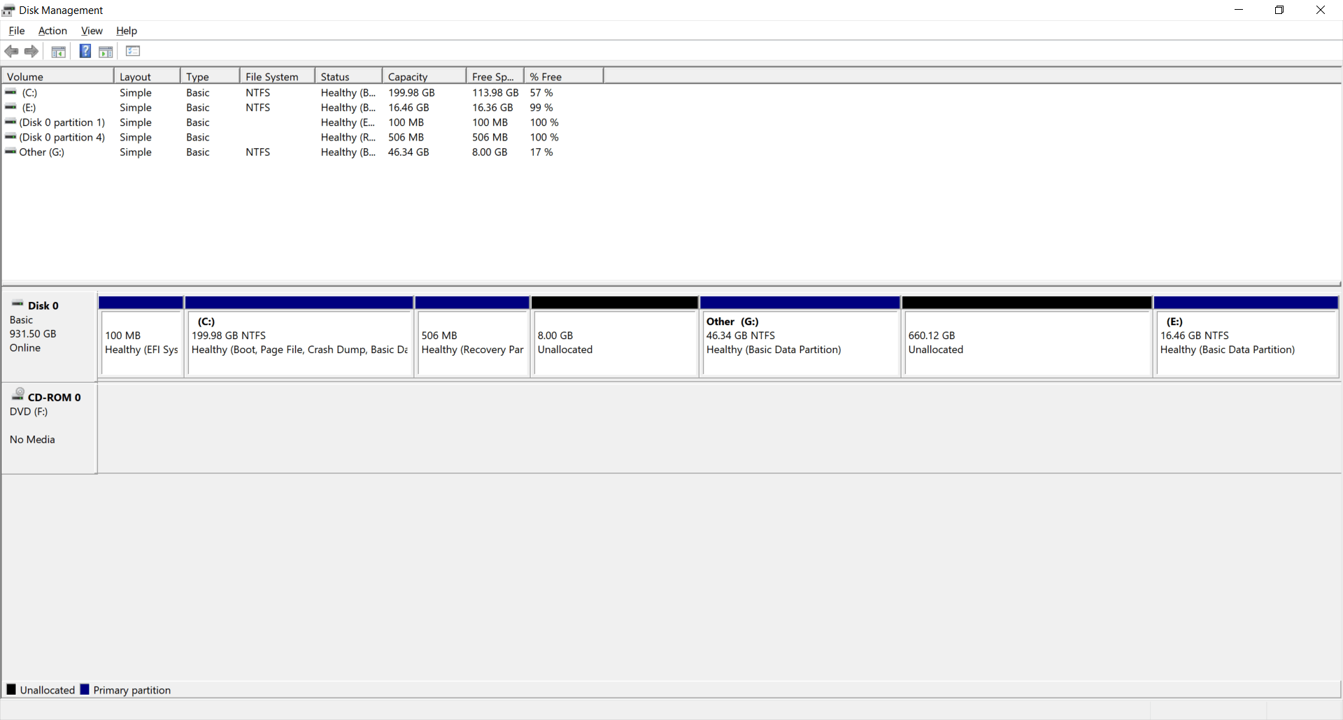Screen dimensions: 1343x720
Task: Click the DVD (F:) label under CD-ROM 0
Action: click(29, 412)
